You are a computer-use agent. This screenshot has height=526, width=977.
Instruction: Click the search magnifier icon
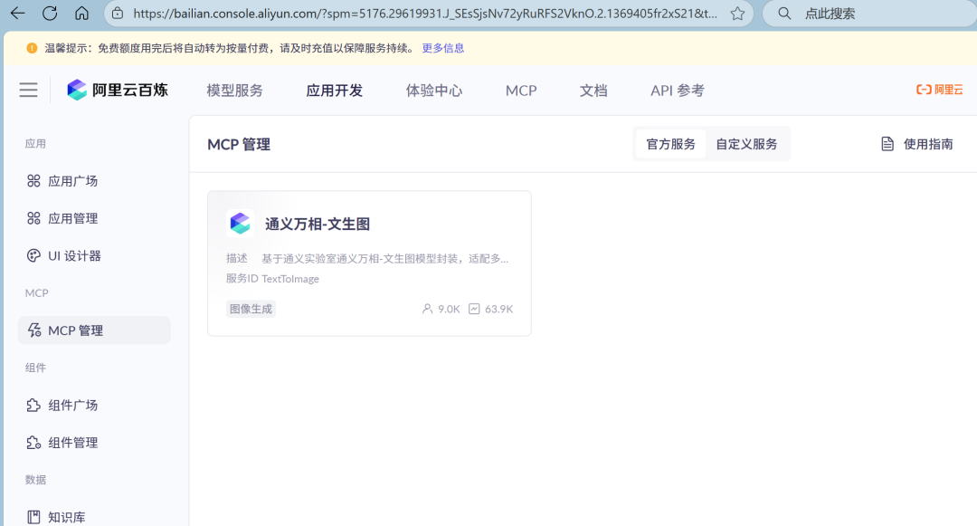tap(784, 13)
